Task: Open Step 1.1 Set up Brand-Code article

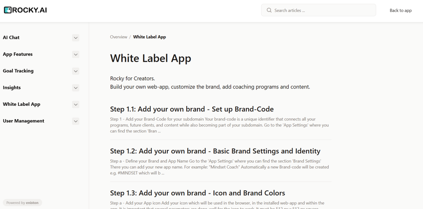Action: pyautogui.click(x=192, y=109)
